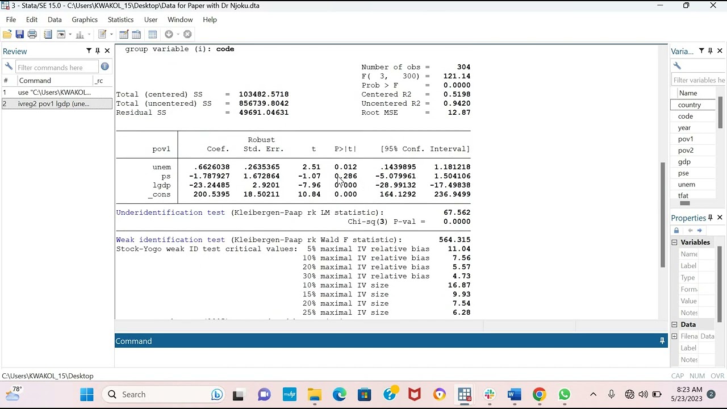Toggle the Review panel filter icon

[x=89, y=51]
